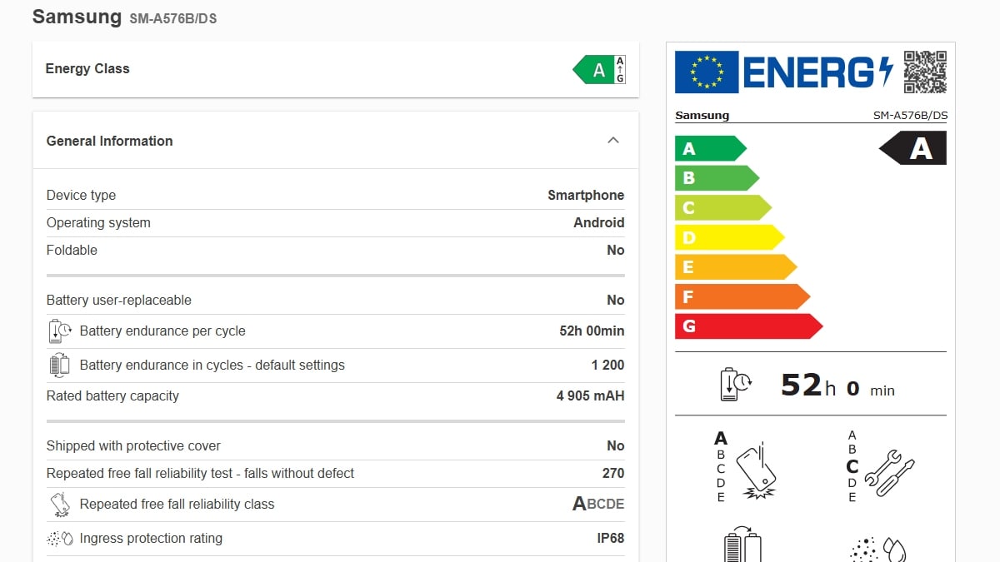The width and height of the screenshot is (1000, 562).
Task: Click the battery endurance in cycles icon
Action: tap(58, 365)
